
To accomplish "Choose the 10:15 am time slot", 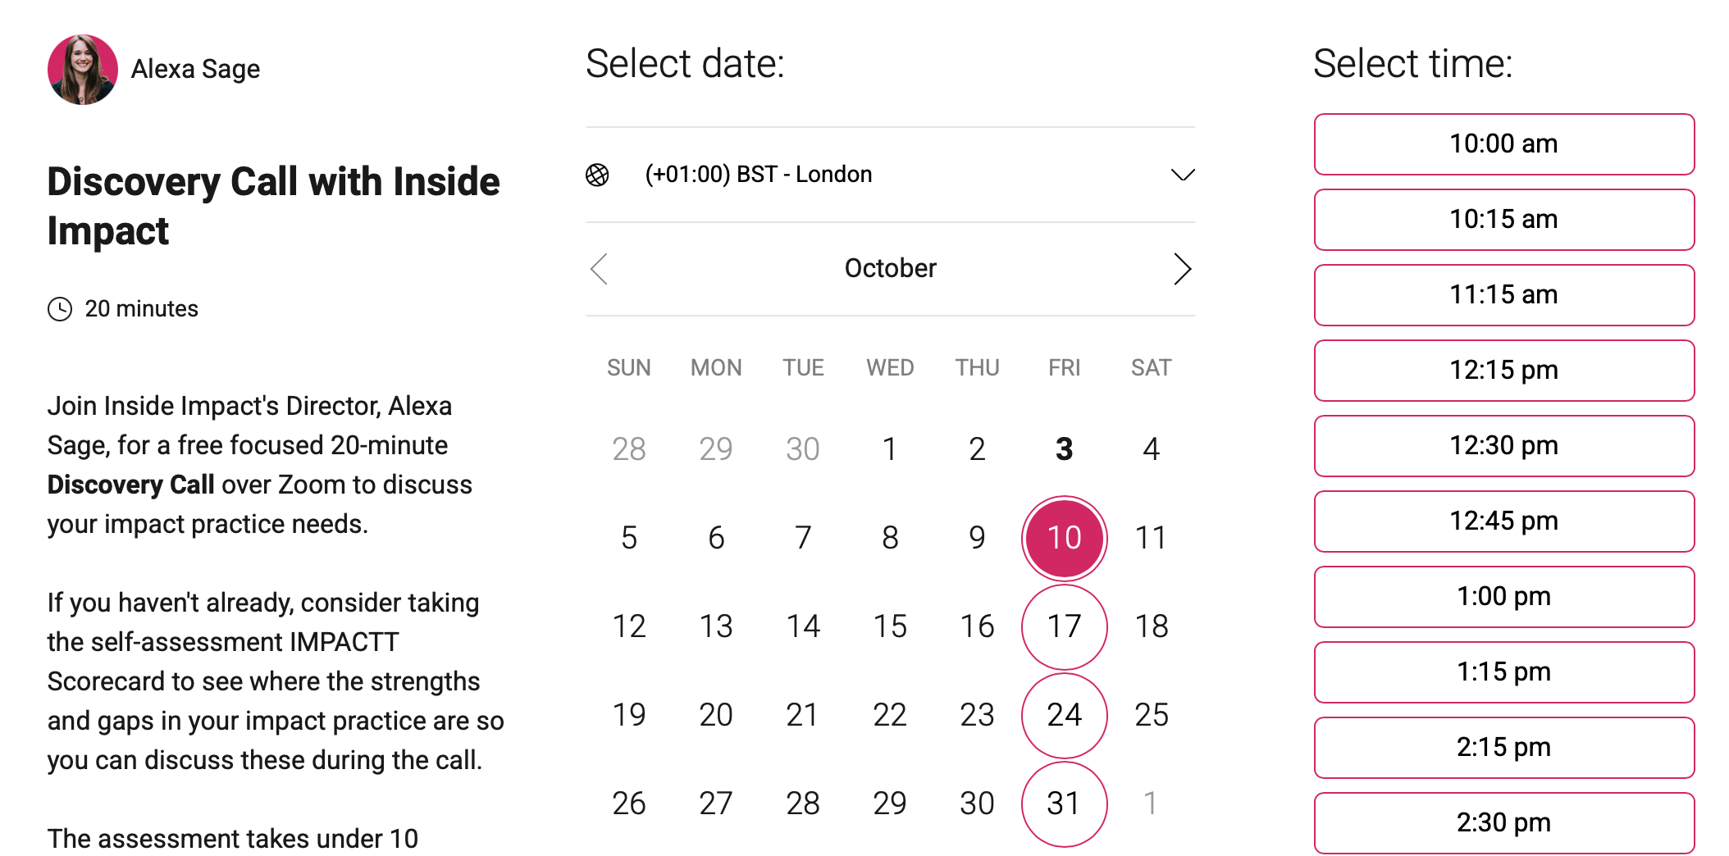I will (x=1503, y=220).
